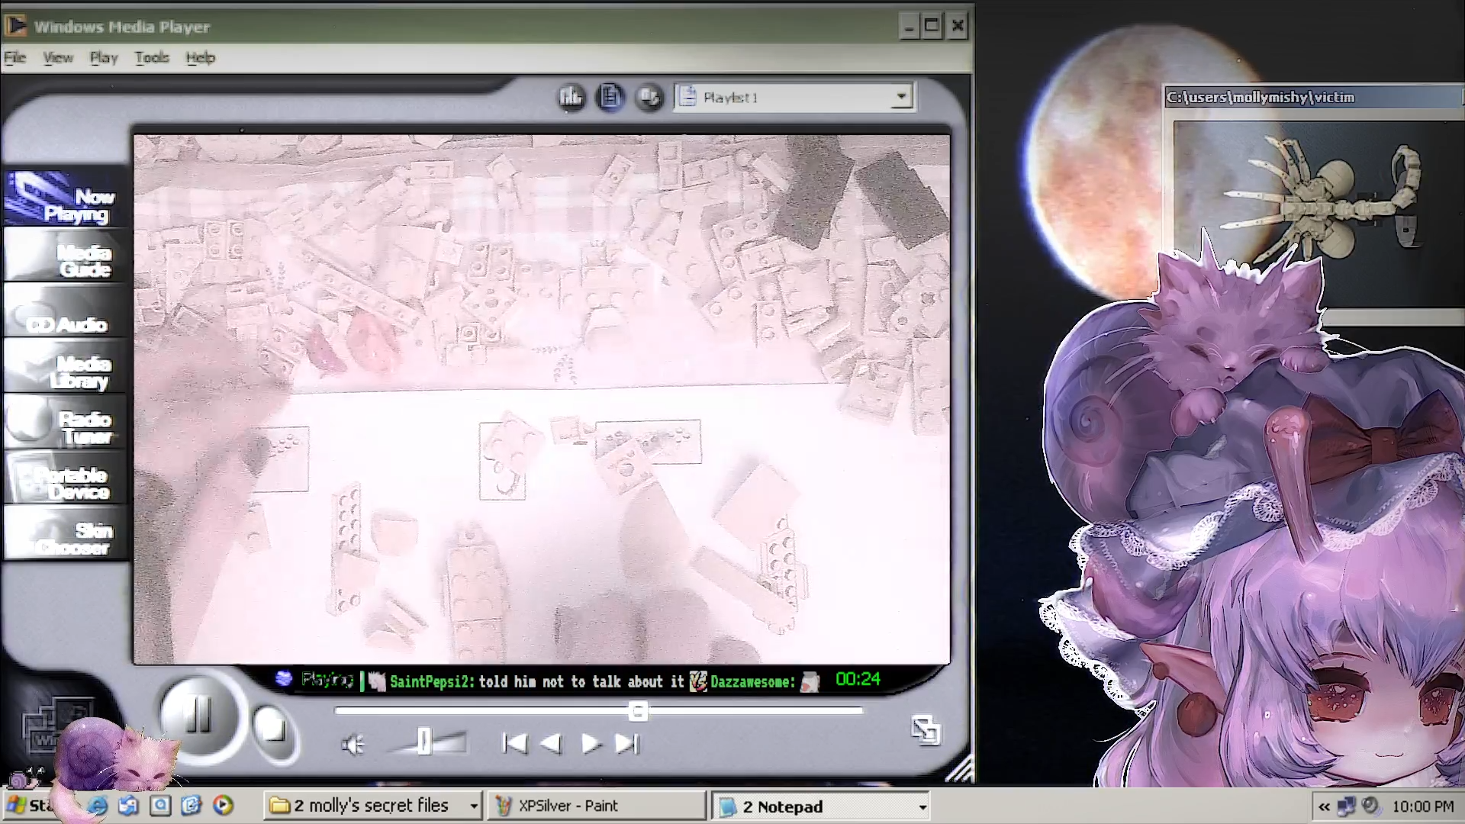Expand the Notepad group dropdown arrow

click(922, 807)
